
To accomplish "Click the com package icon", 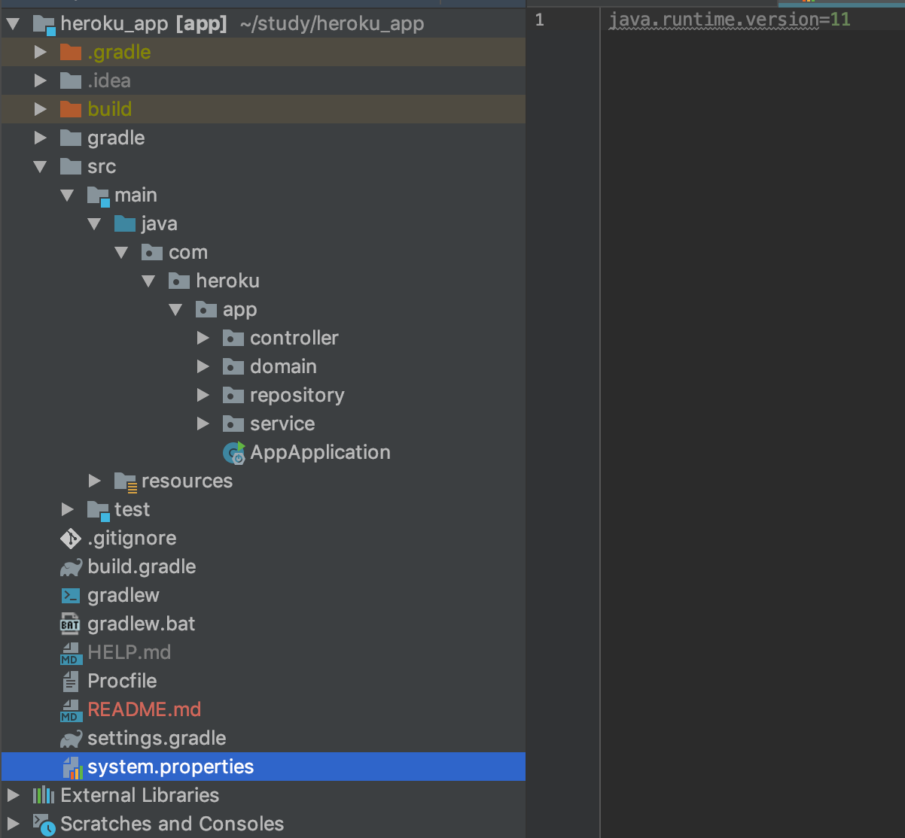I will coord(152,253).
